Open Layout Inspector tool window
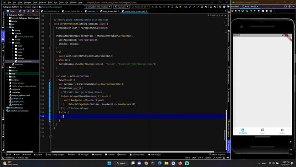This screenshot has width=296, height=167. coord(217,154)
